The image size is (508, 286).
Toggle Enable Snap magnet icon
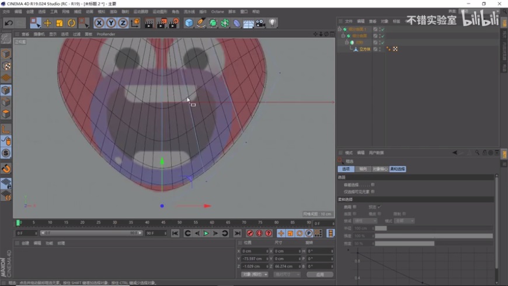pyautogui.click(x=6, y=169)
